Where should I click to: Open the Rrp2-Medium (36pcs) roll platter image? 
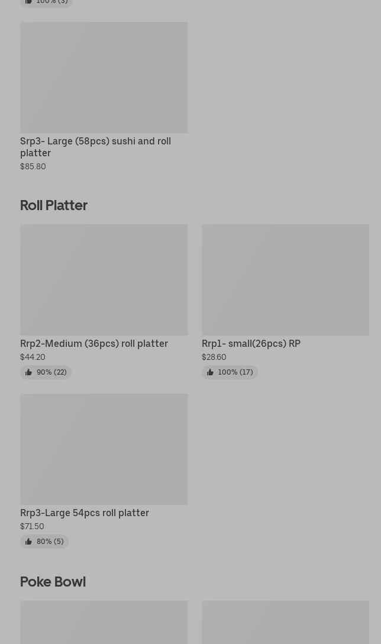coord(104,280)
